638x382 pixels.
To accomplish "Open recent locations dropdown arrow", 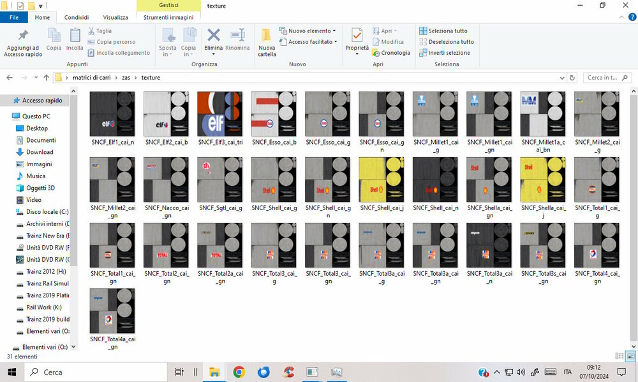I will pyautogui.click(x=36, y=78).
